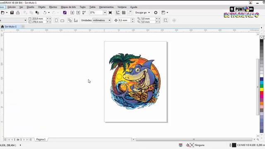
Task: Toggle Show grid button
Action: tap(124, 12)
